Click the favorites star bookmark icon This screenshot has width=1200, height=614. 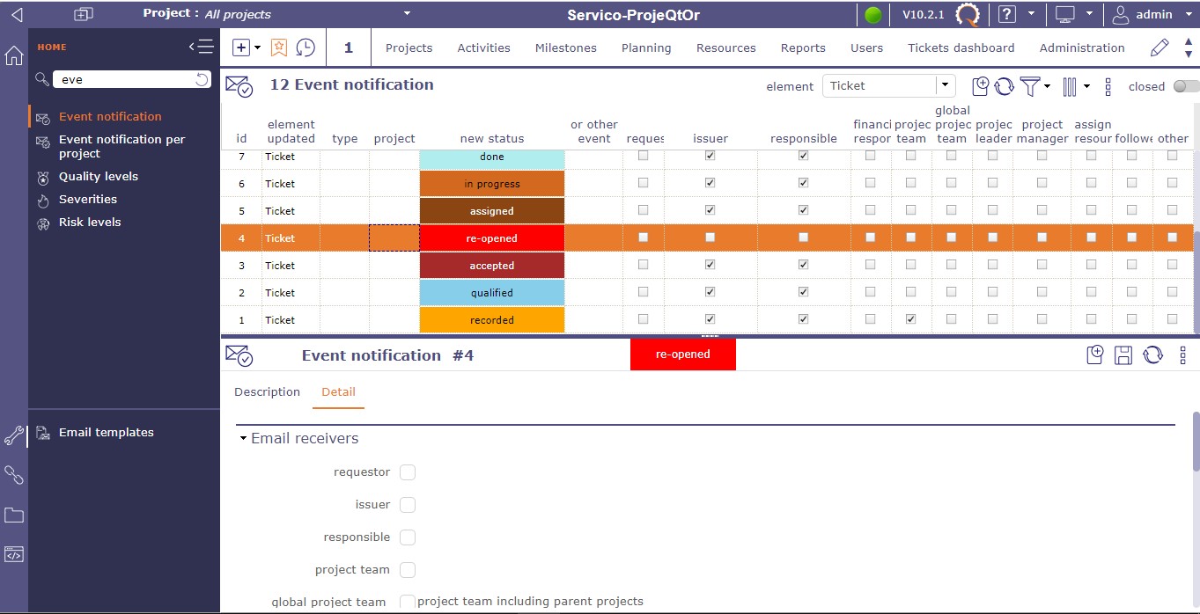click(x=278, y=48)
